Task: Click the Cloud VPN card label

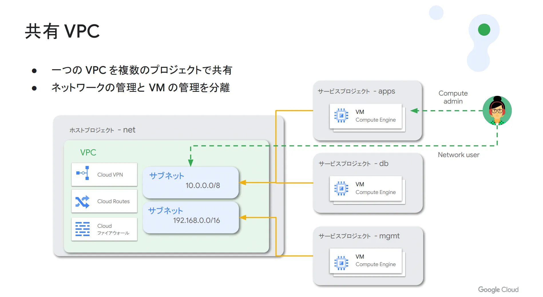Action: pos(110,175)
